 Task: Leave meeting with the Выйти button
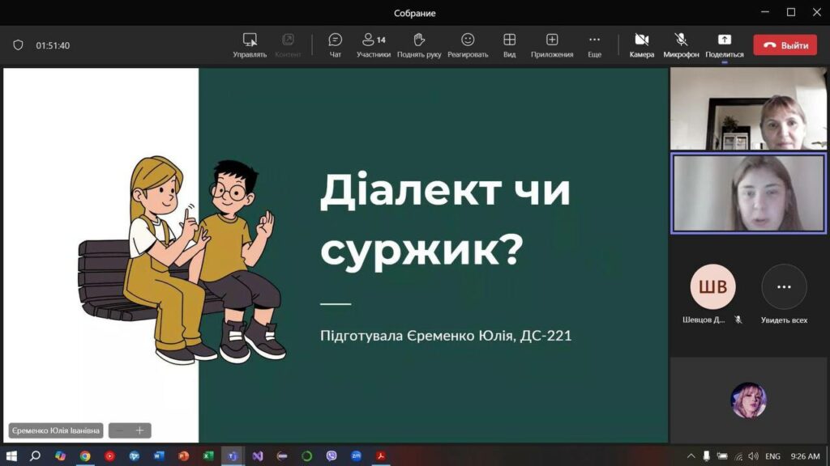tap(785, 45)
